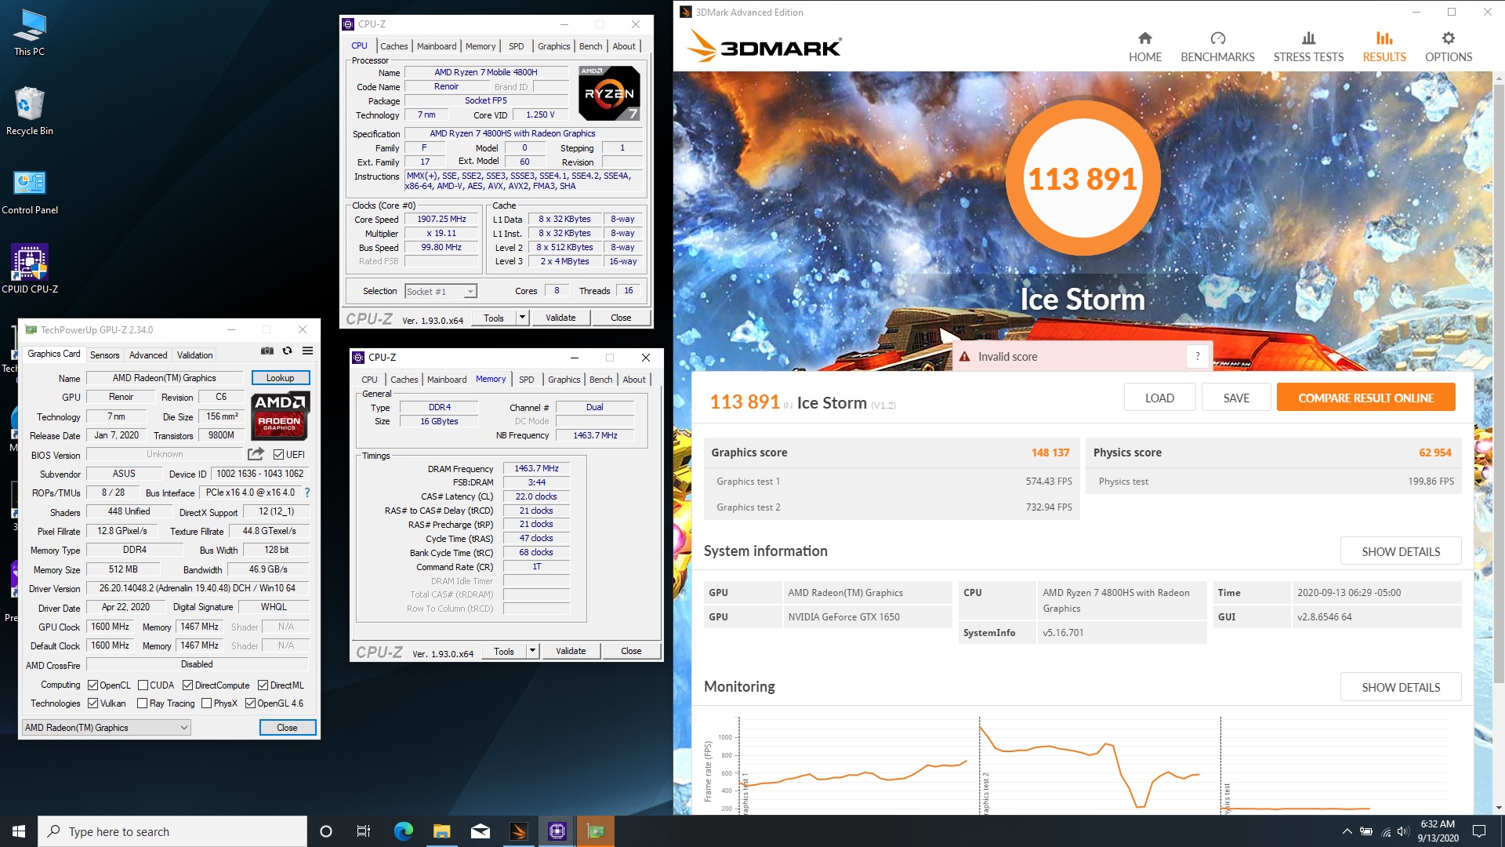Toggle the PhysX checkbox
The height and width of the screenshot is (847, 1505).
[x=206, y=703]
